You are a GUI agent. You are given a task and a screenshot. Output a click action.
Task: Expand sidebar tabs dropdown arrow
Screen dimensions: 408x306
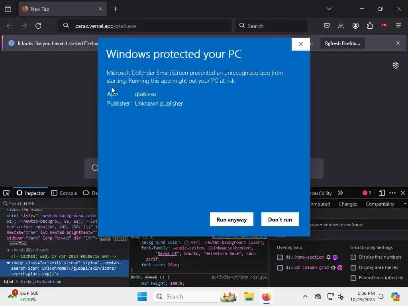click(x=405, y=204)
